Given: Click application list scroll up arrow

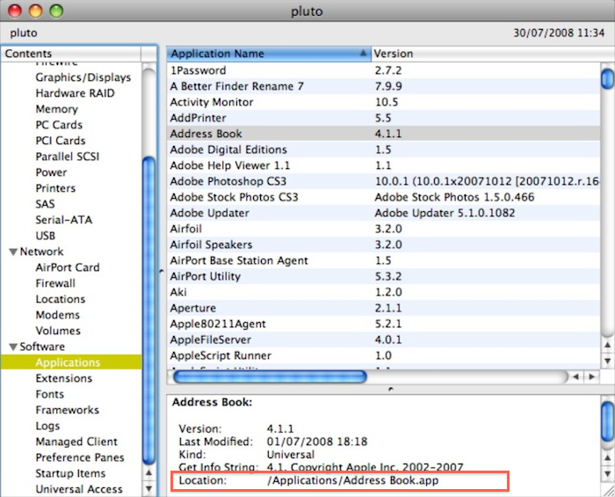Looking at the screenshot, I should (608, 345).
